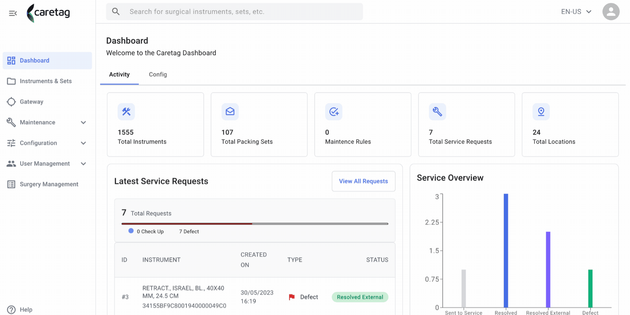
Task: Open the EN-US language dropdown
Action: (576, 12)
